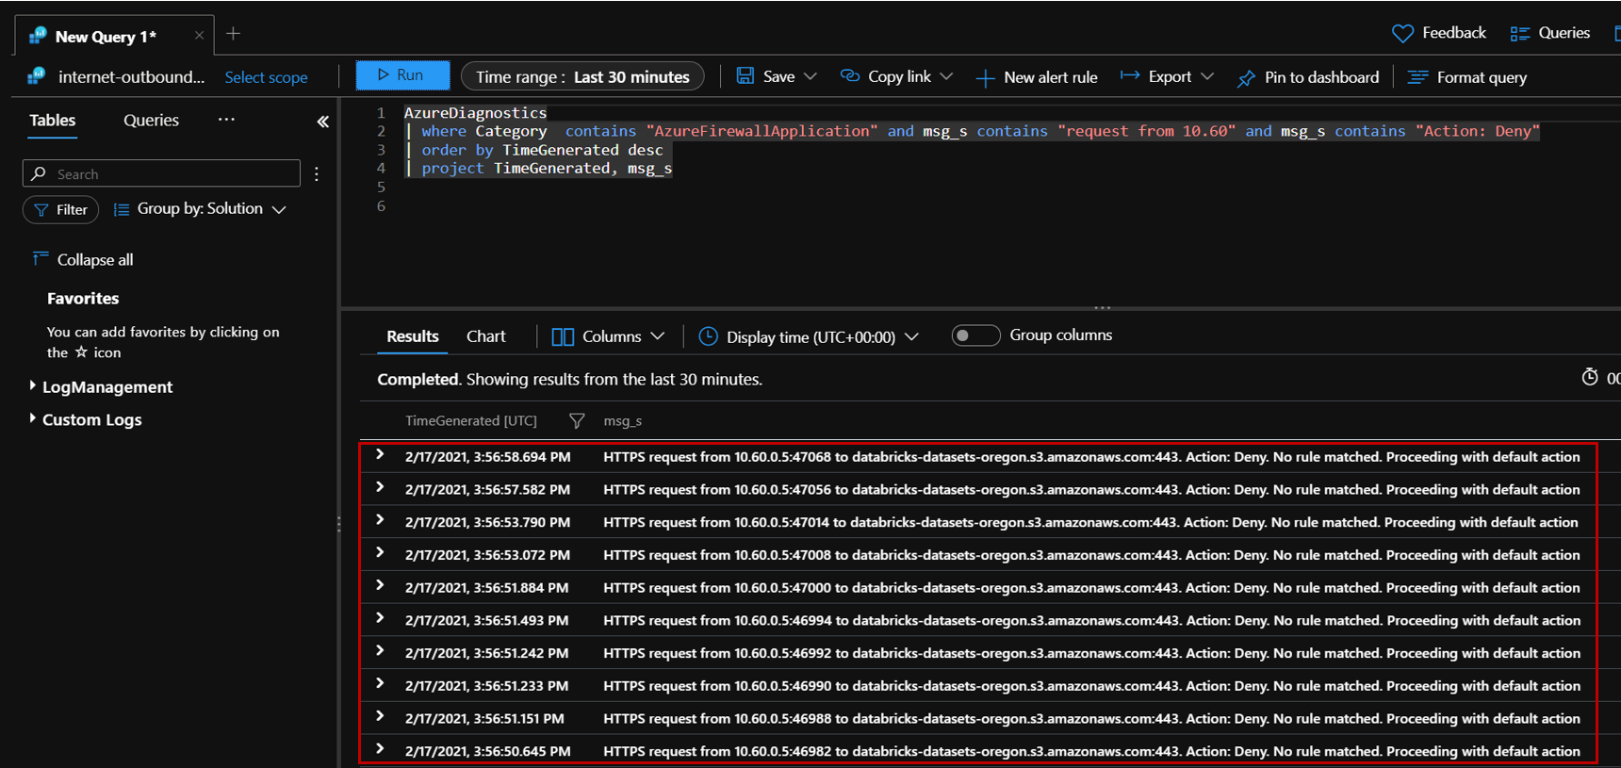Sort by TimeGenerated [UTC] column header
The width and height of the screenshot is (1621, 768).
471,421
